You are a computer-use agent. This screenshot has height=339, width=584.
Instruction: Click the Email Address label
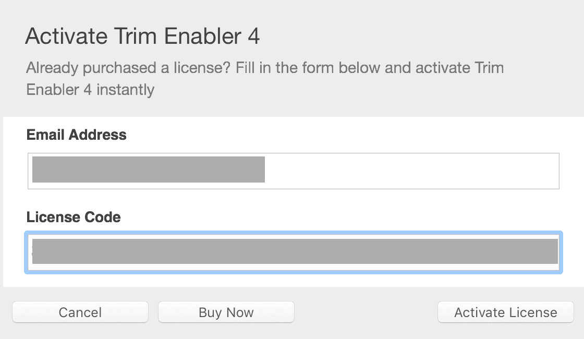click(76, 135)
